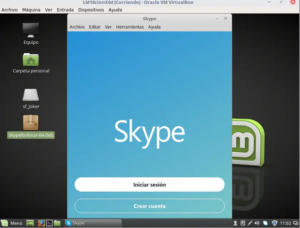The image size is (300, 228).
Task: Open Skype's Archivo menu
Action: tap(77, 27)
